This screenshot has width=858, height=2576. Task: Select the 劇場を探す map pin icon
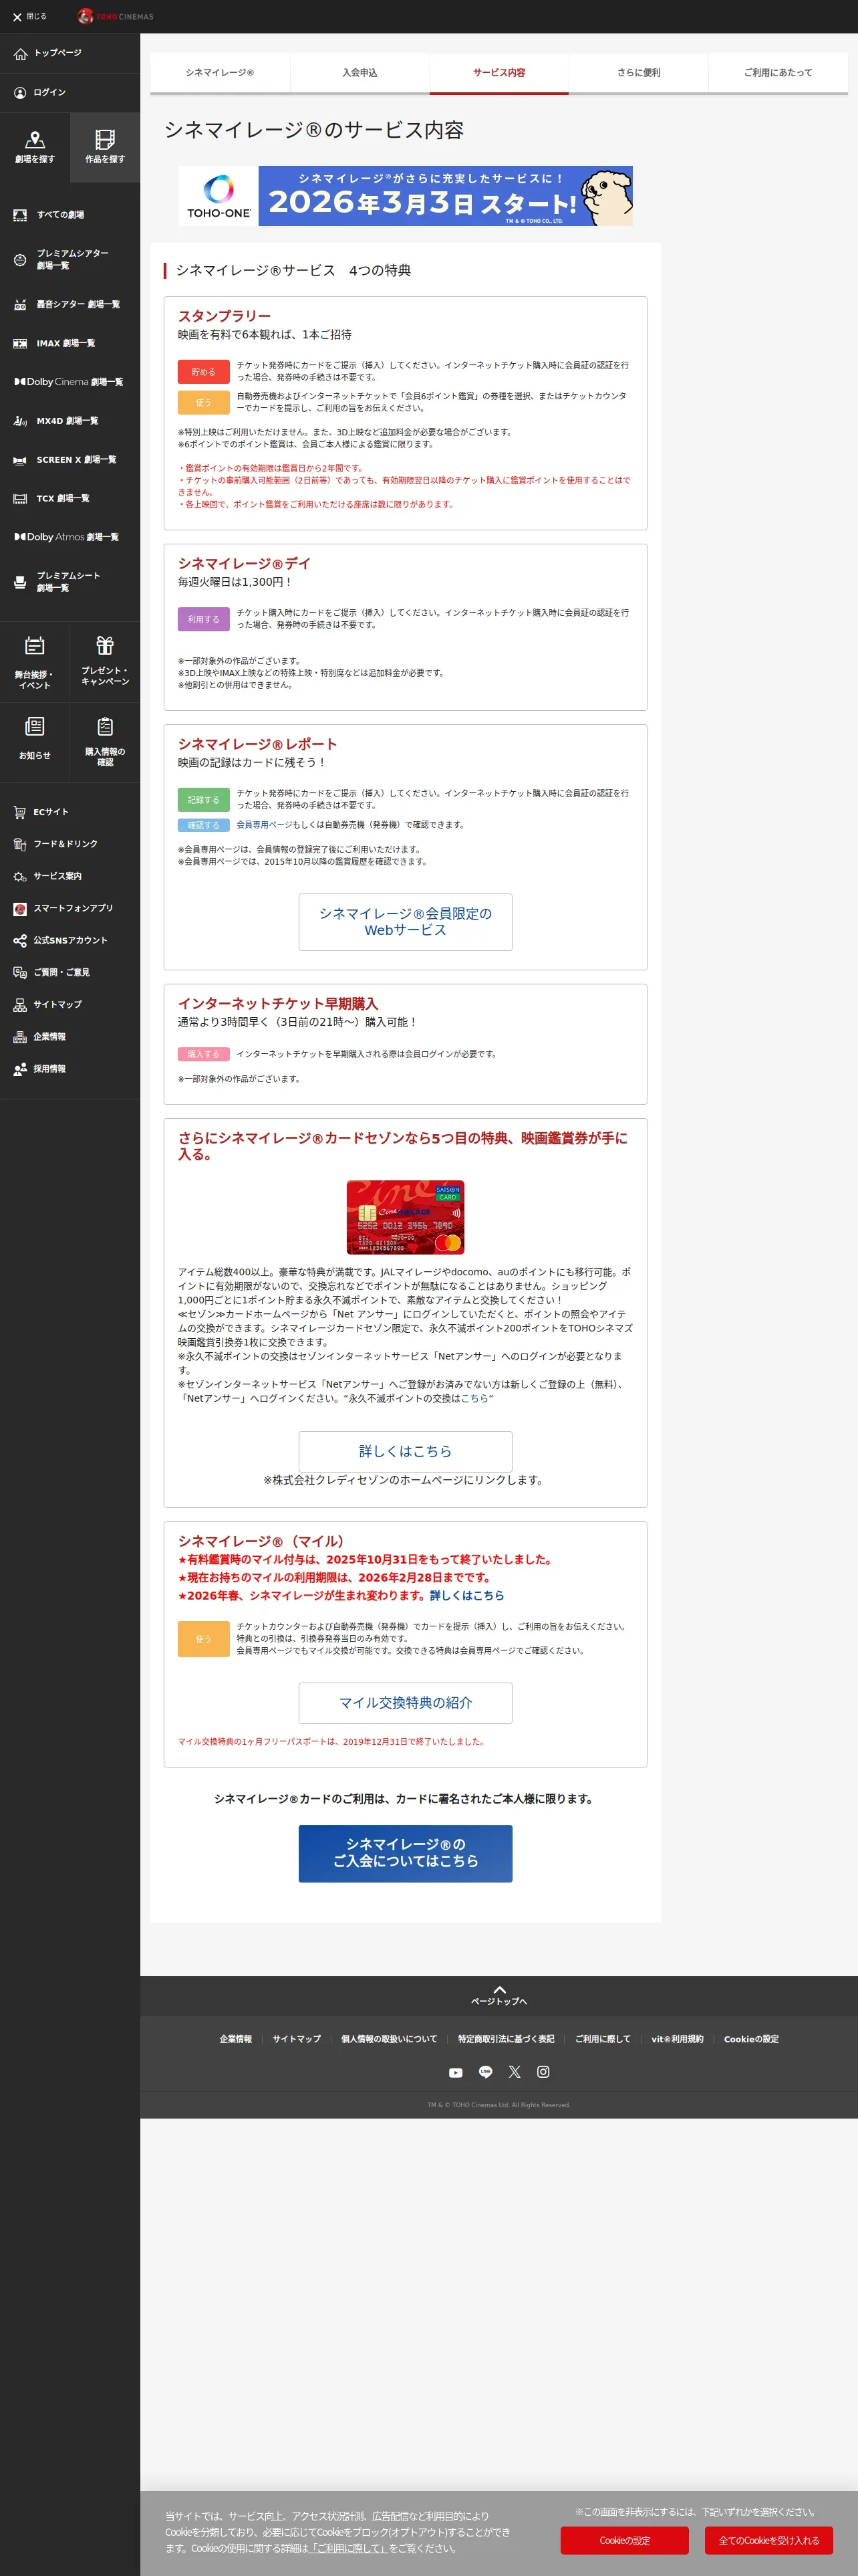(35, 139)
